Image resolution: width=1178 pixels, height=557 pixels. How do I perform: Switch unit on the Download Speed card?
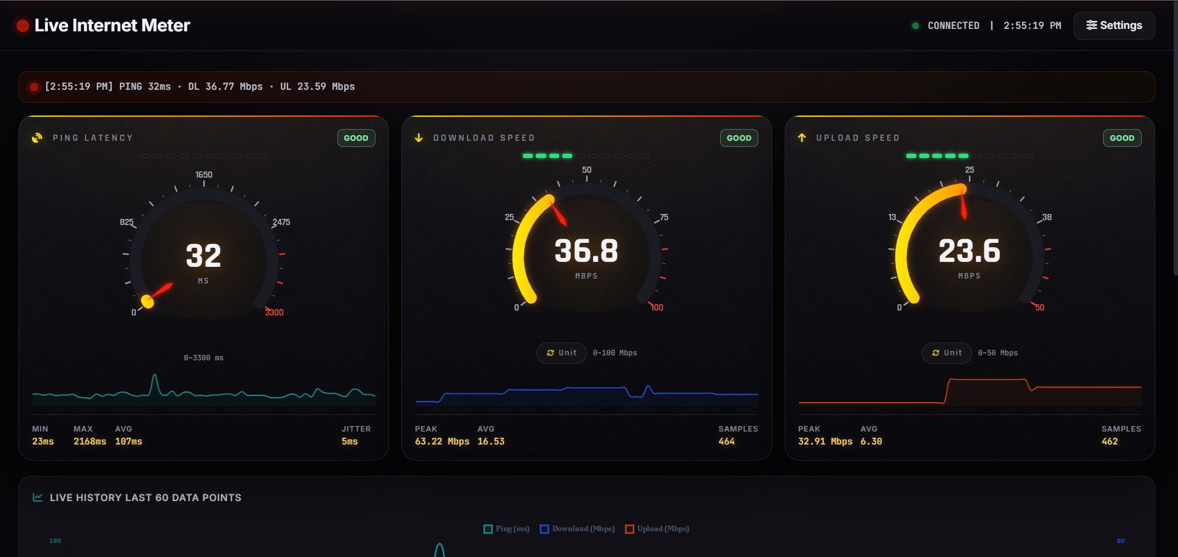[x=562, y=353]
